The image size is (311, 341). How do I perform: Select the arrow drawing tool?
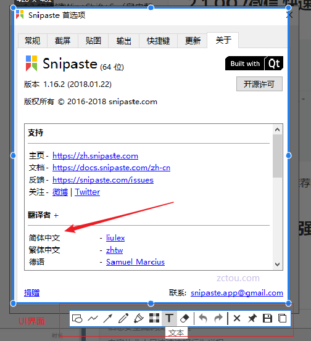(x=108, y=319)
